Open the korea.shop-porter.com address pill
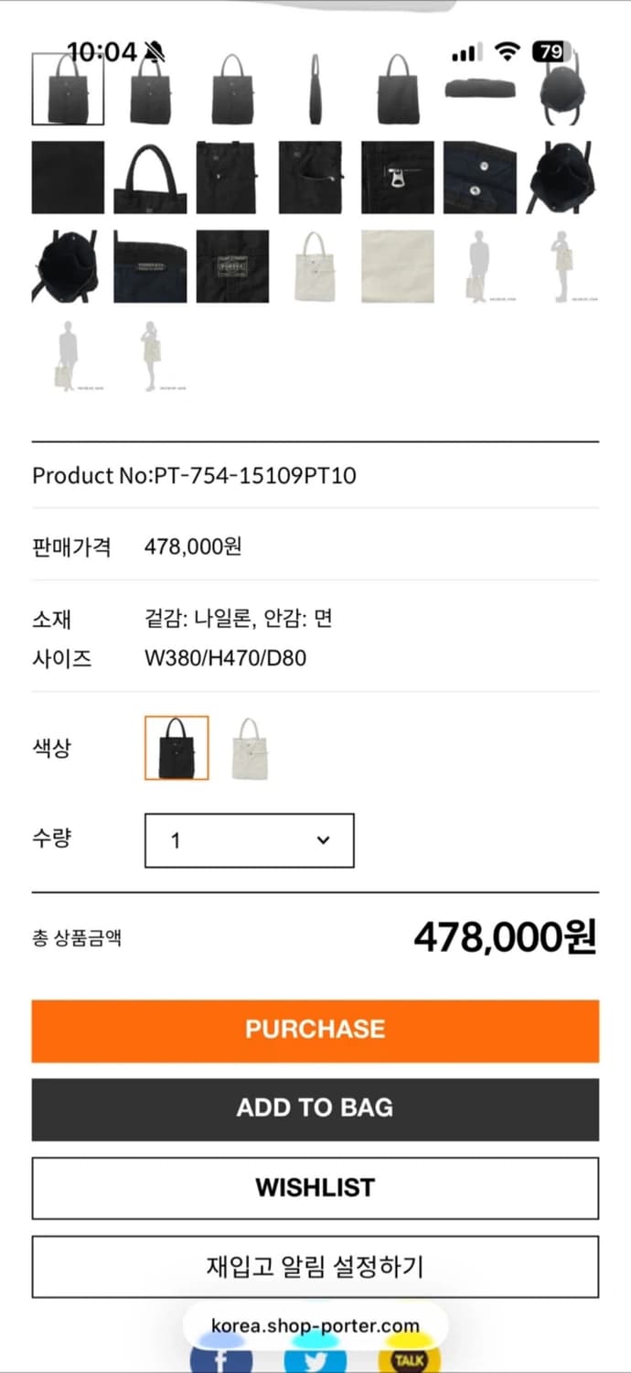 315,1324
